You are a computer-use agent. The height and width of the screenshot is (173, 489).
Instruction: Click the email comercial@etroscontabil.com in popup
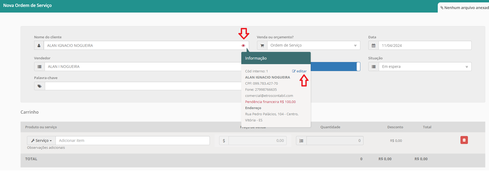coord(269,96)
